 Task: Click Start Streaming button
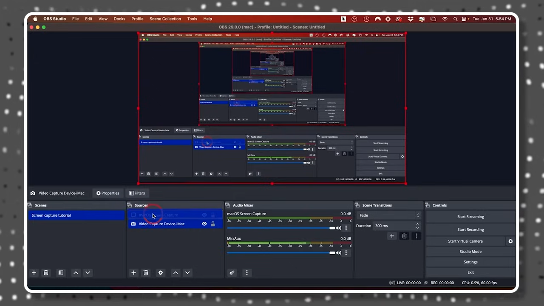[470, 217]
